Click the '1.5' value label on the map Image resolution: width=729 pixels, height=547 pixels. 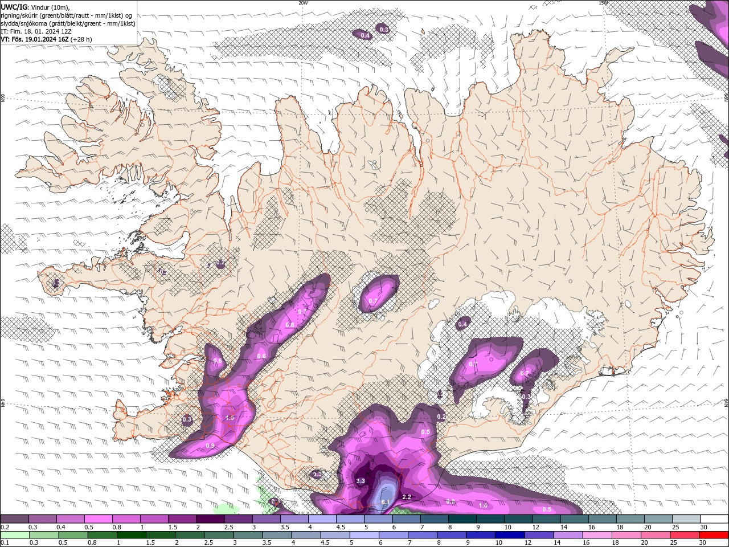coord(230,418)
